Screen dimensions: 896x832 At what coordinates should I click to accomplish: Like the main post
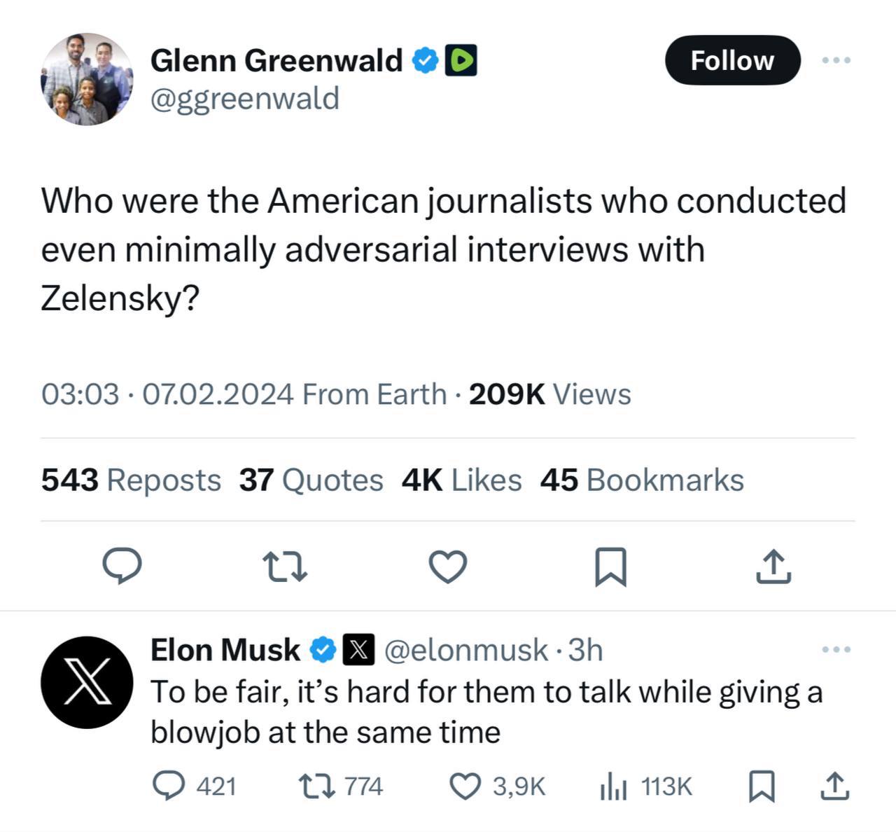click(447, 567)
